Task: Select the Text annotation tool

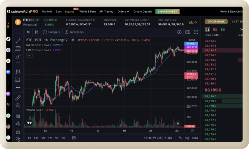Action: click(x=18, y=64)
